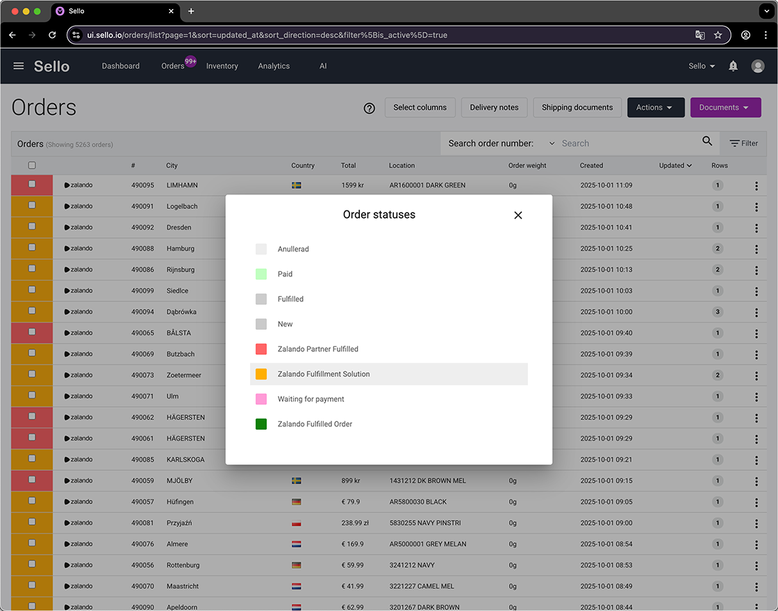Go to the Inventory menu item
This screenshot has width=778, height=611.
[x=222, y=66]
